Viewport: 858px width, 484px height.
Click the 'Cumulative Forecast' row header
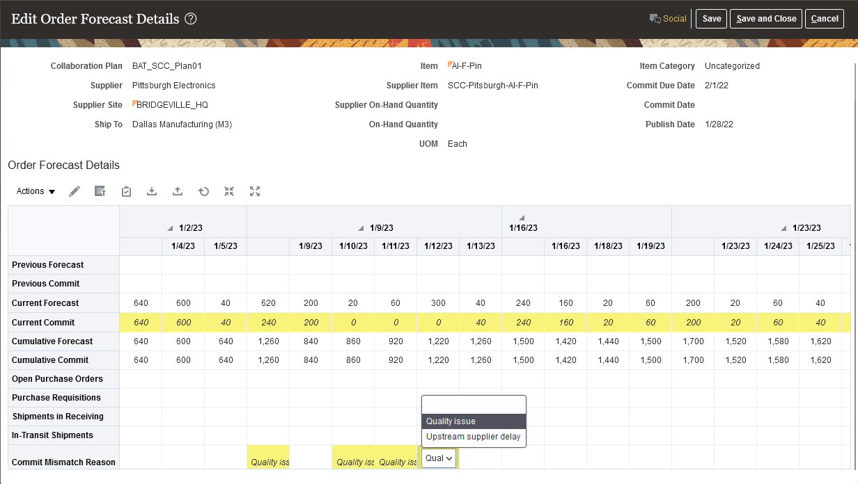tap(63, 341)
